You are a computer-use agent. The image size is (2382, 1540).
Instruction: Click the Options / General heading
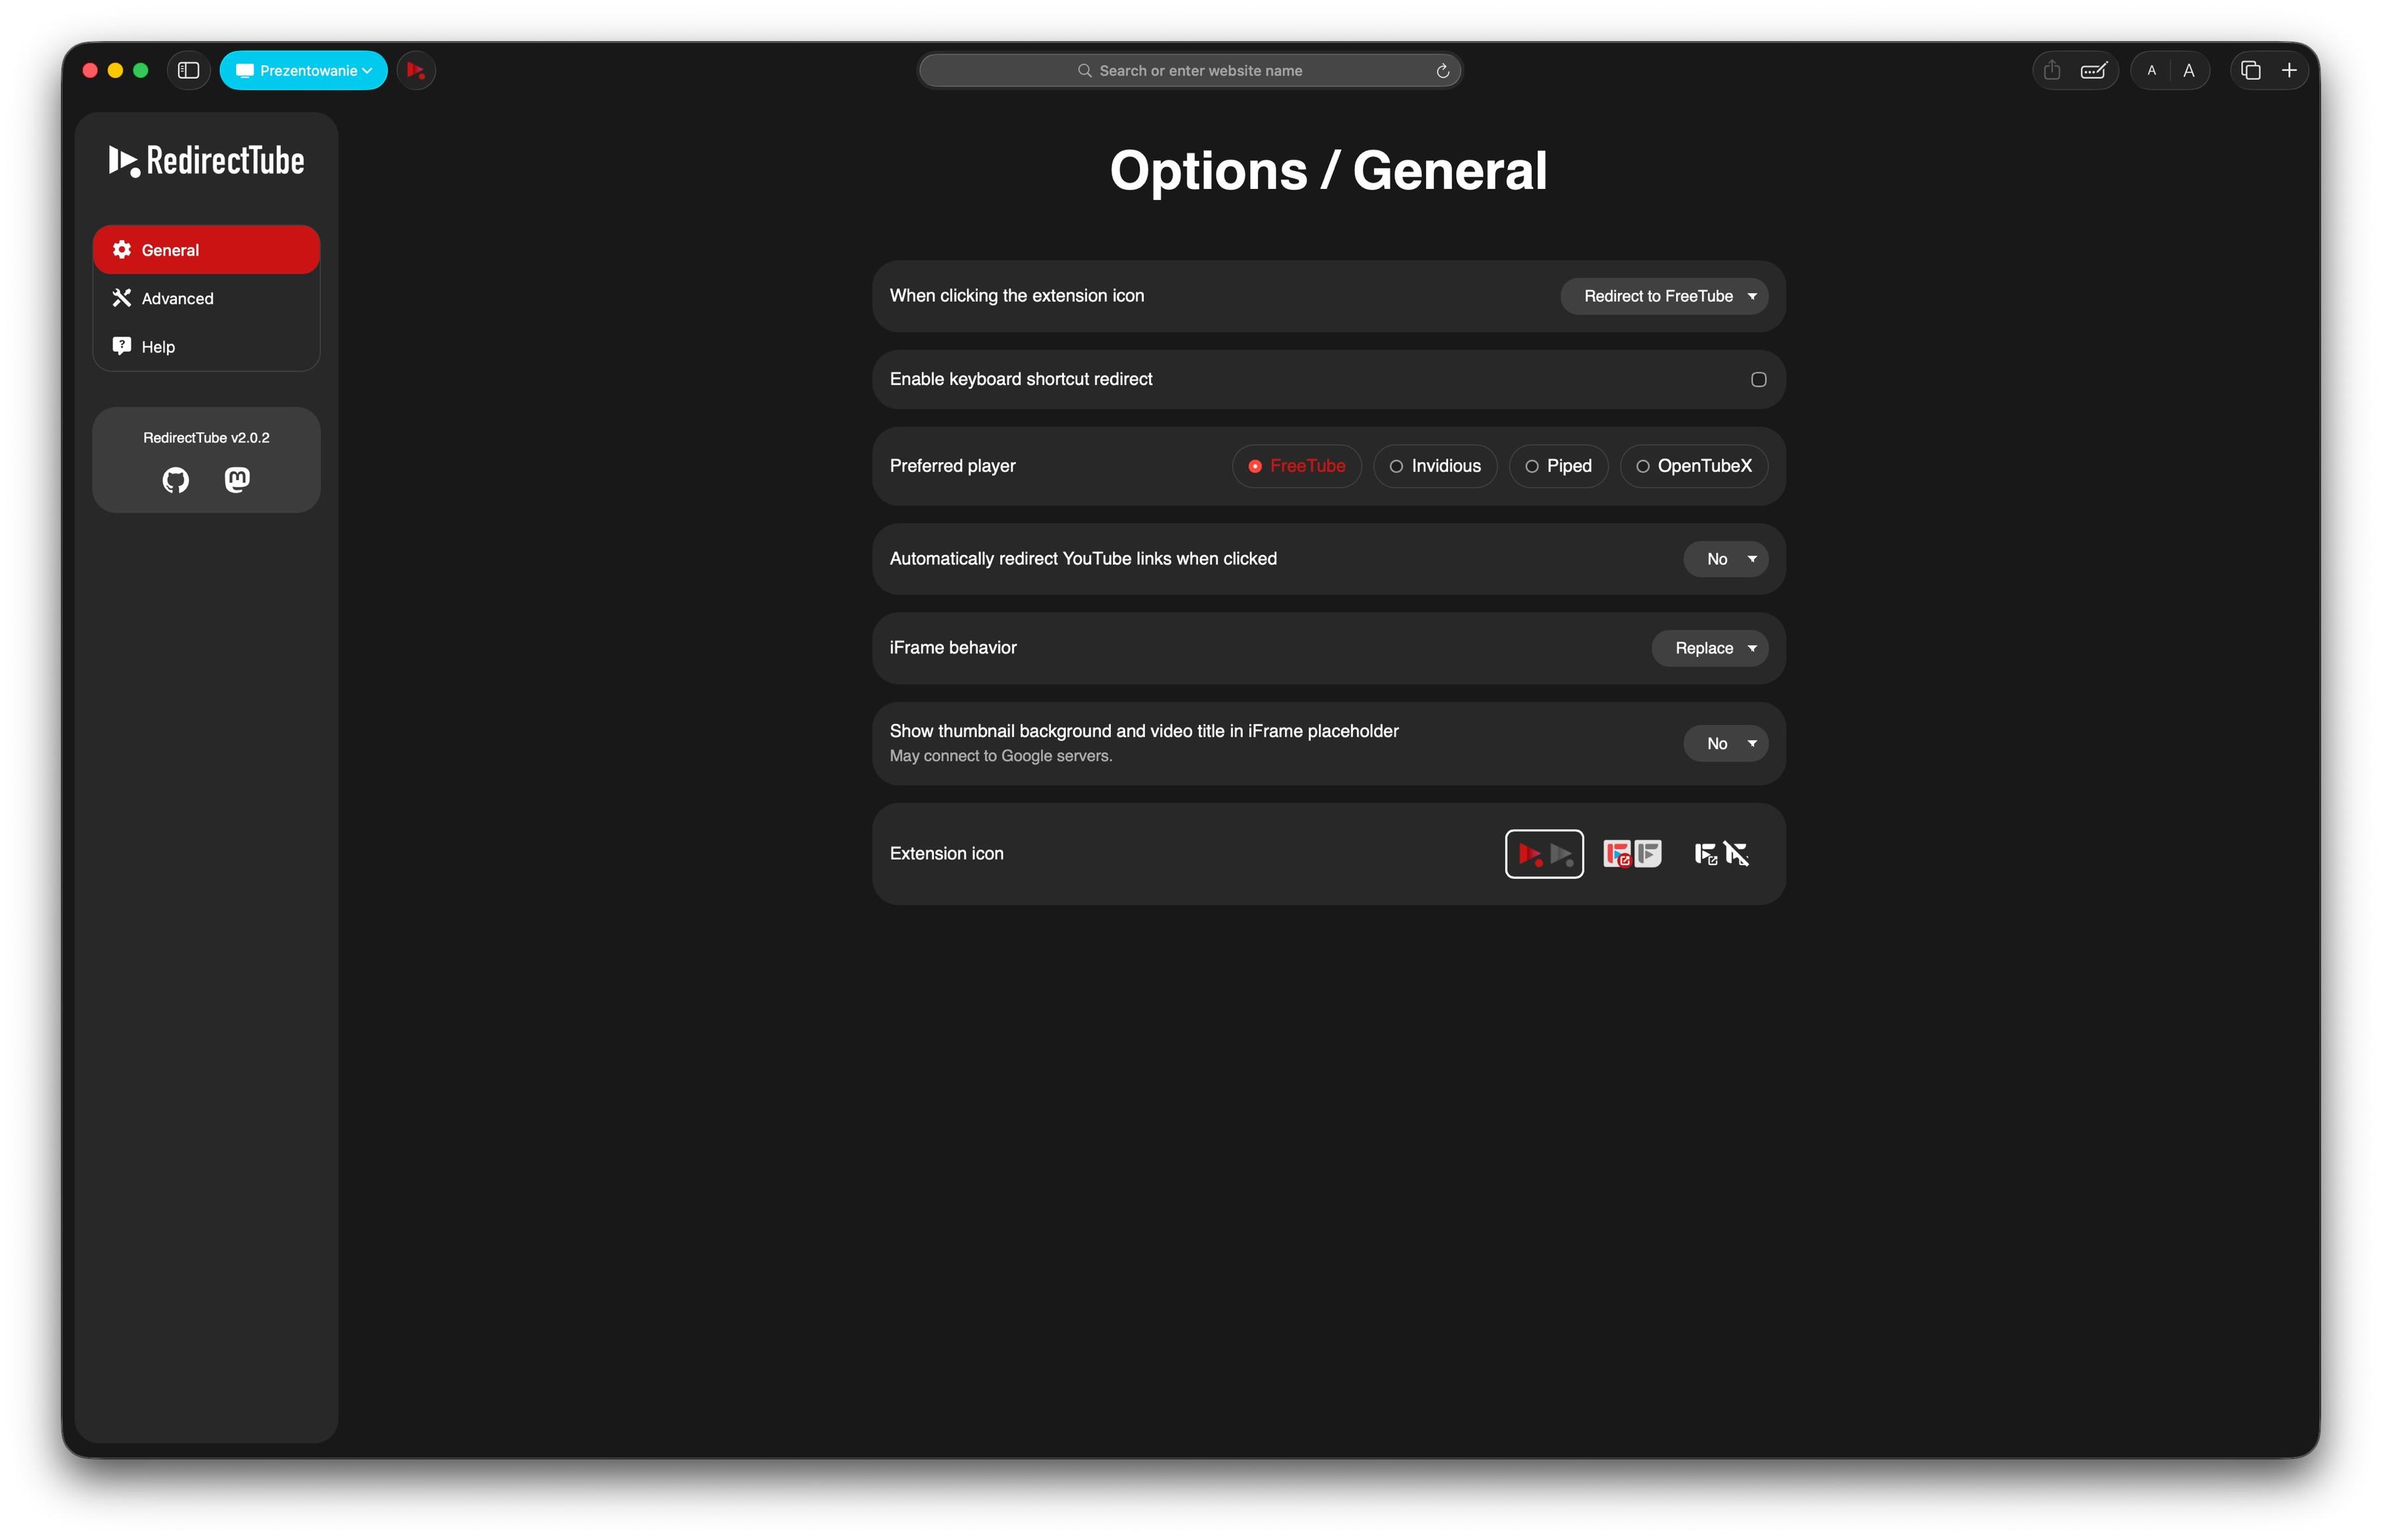click(x=1328, y=170)
